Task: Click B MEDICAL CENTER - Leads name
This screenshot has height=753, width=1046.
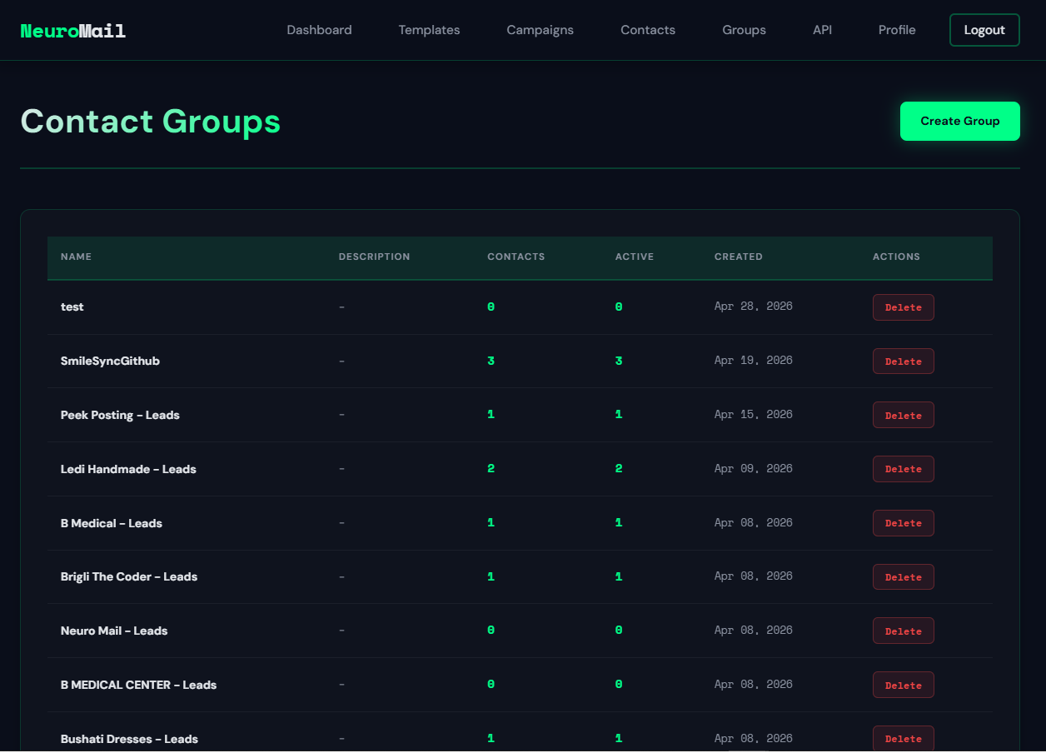Action: (x=138, y=685)
